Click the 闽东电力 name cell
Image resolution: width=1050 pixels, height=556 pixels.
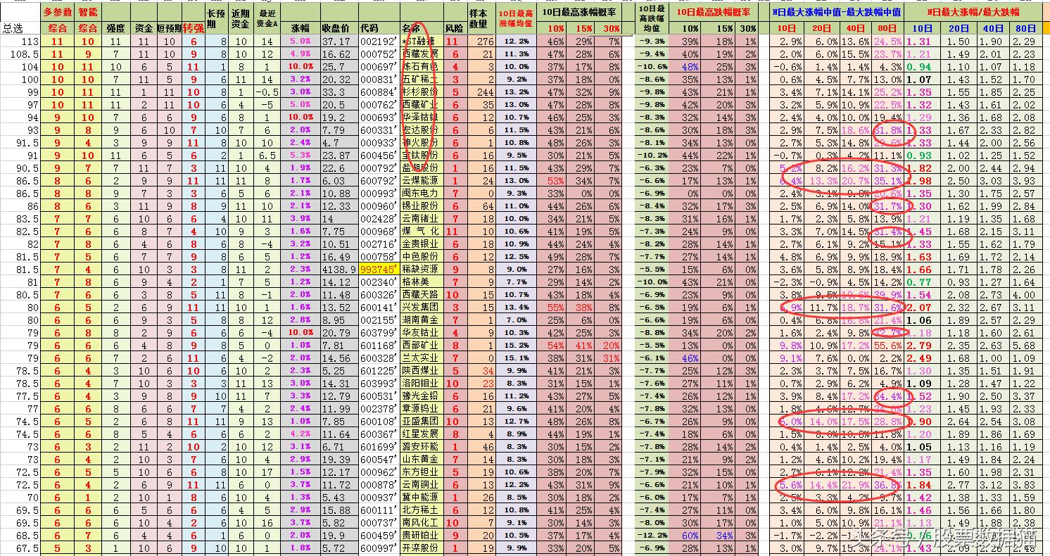point(421,194)
